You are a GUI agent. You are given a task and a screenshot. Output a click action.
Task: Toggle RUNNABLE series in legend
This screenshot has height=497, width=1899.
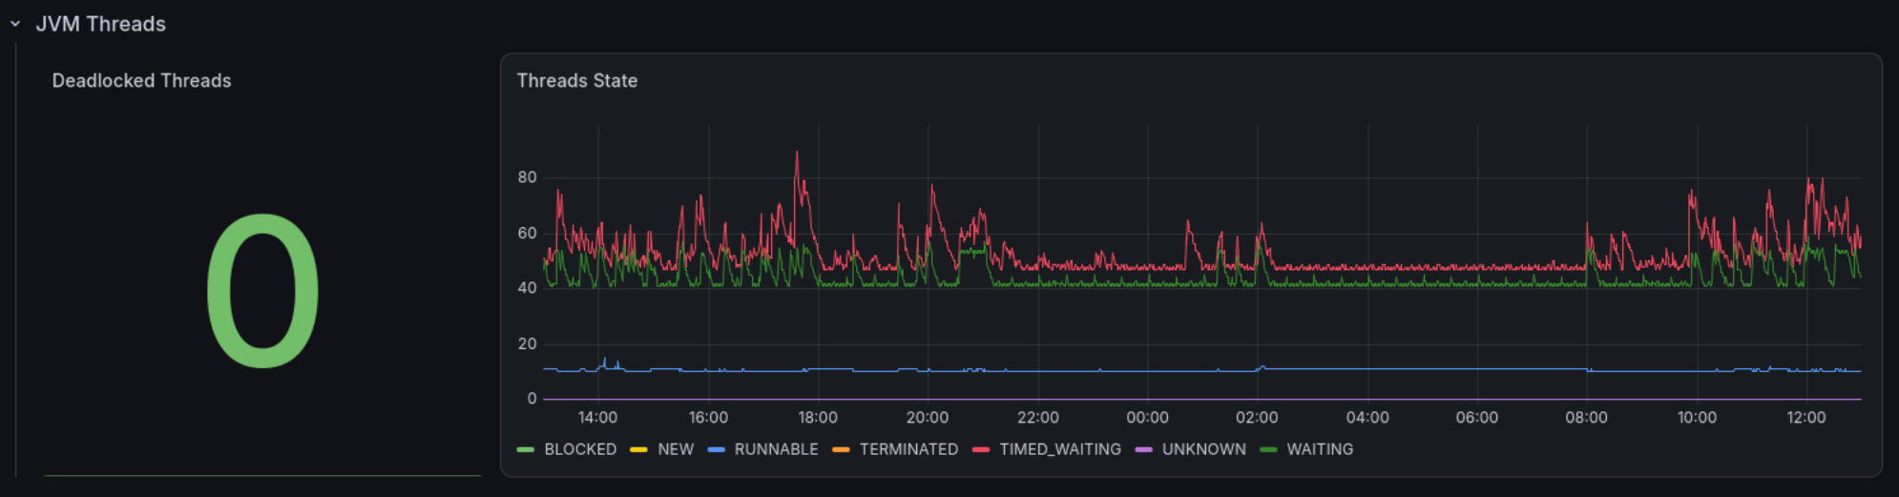[776, 449]
